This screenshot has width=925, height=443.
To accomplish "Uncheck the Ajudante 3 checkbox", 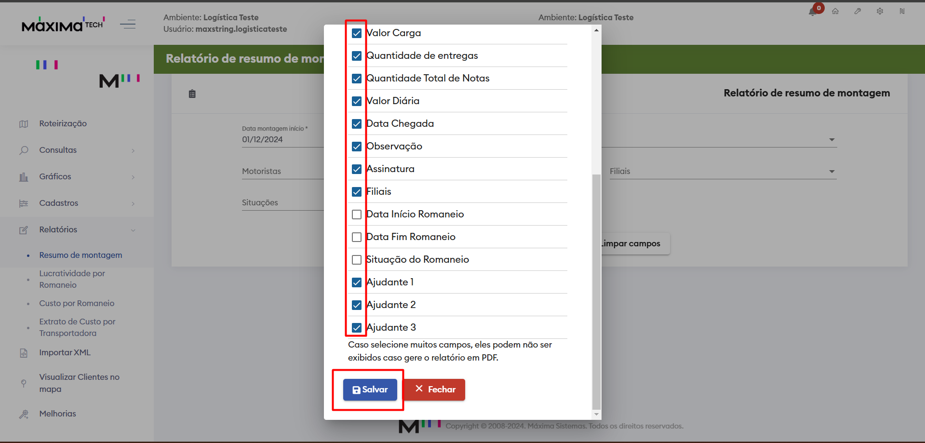I will [x=357, y=328].
